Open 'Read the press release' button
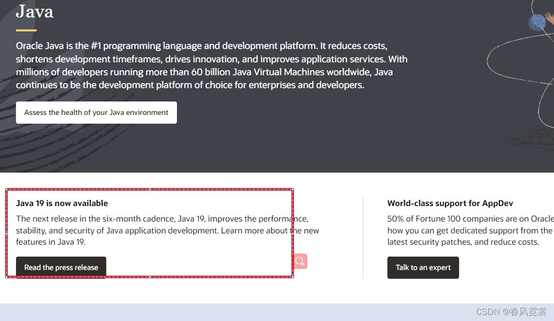554x321 pixels. click(x=61, y=267)
